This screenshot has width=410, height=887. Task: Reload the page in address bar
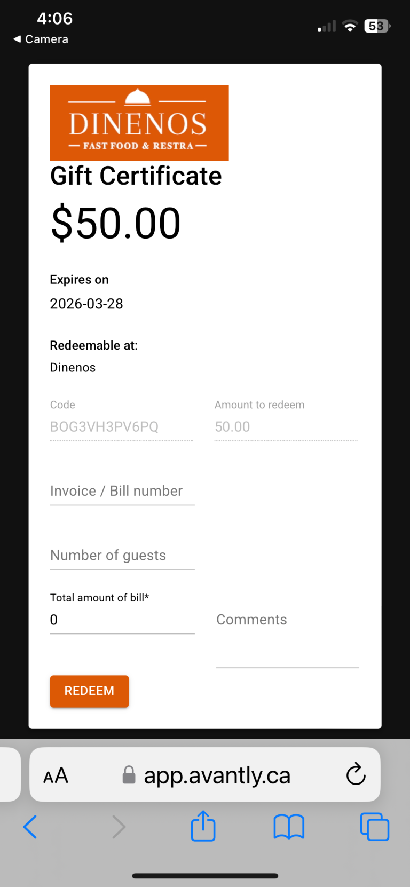coord(356,774)
